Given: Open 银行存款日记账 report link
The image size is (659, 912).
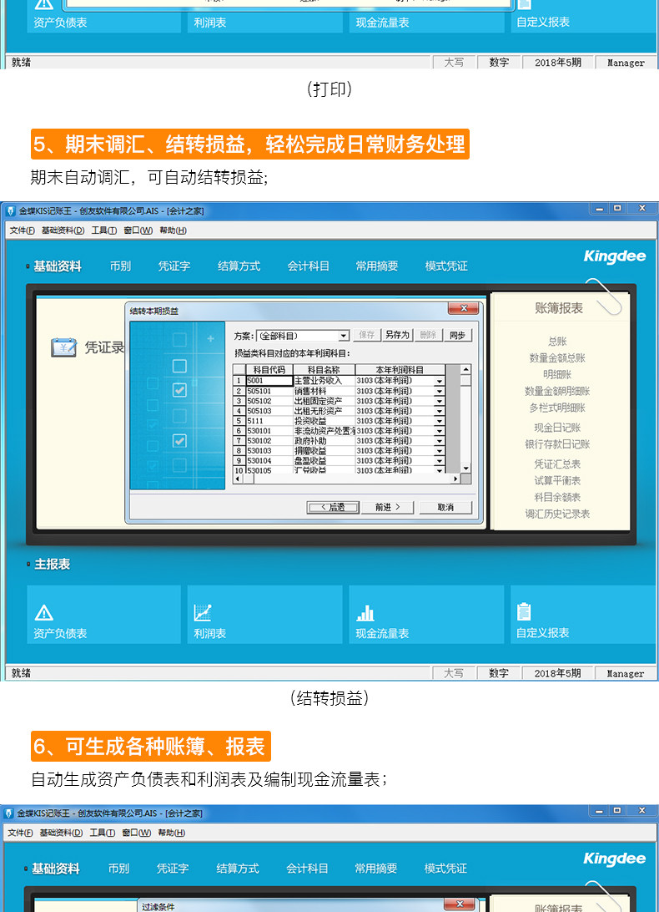Looking at the screenshot, I should tap(557, 443).
